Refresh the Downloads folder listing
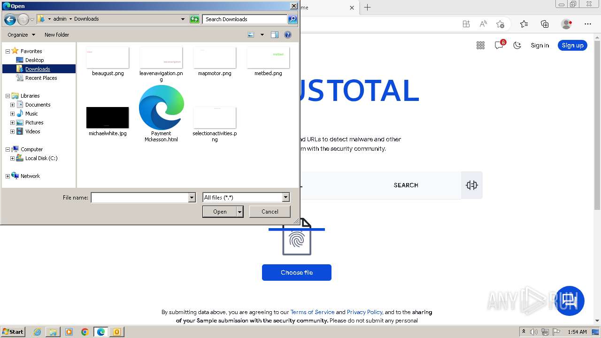Viewport: 601px width, 338px height. 194,19
